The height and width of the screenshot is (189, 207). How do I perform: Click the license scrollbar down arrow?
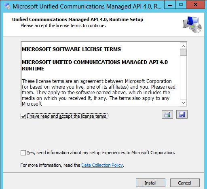183,103
